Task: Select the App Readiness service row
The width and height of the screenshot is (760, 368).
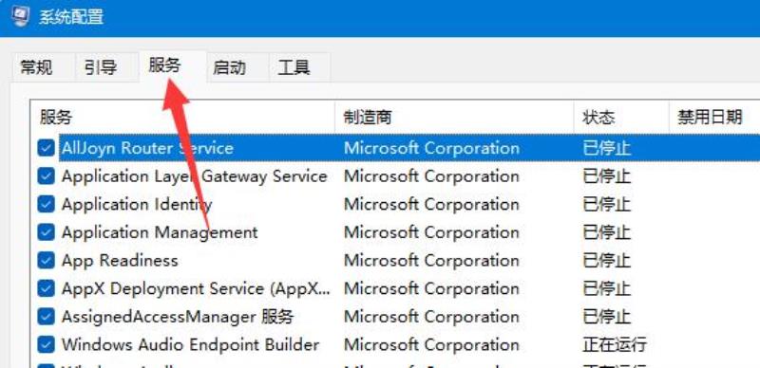Action: [x=395, y=261]
